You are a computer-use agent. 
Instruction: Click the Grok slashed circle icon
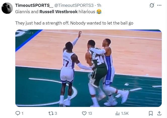point(152,5)
